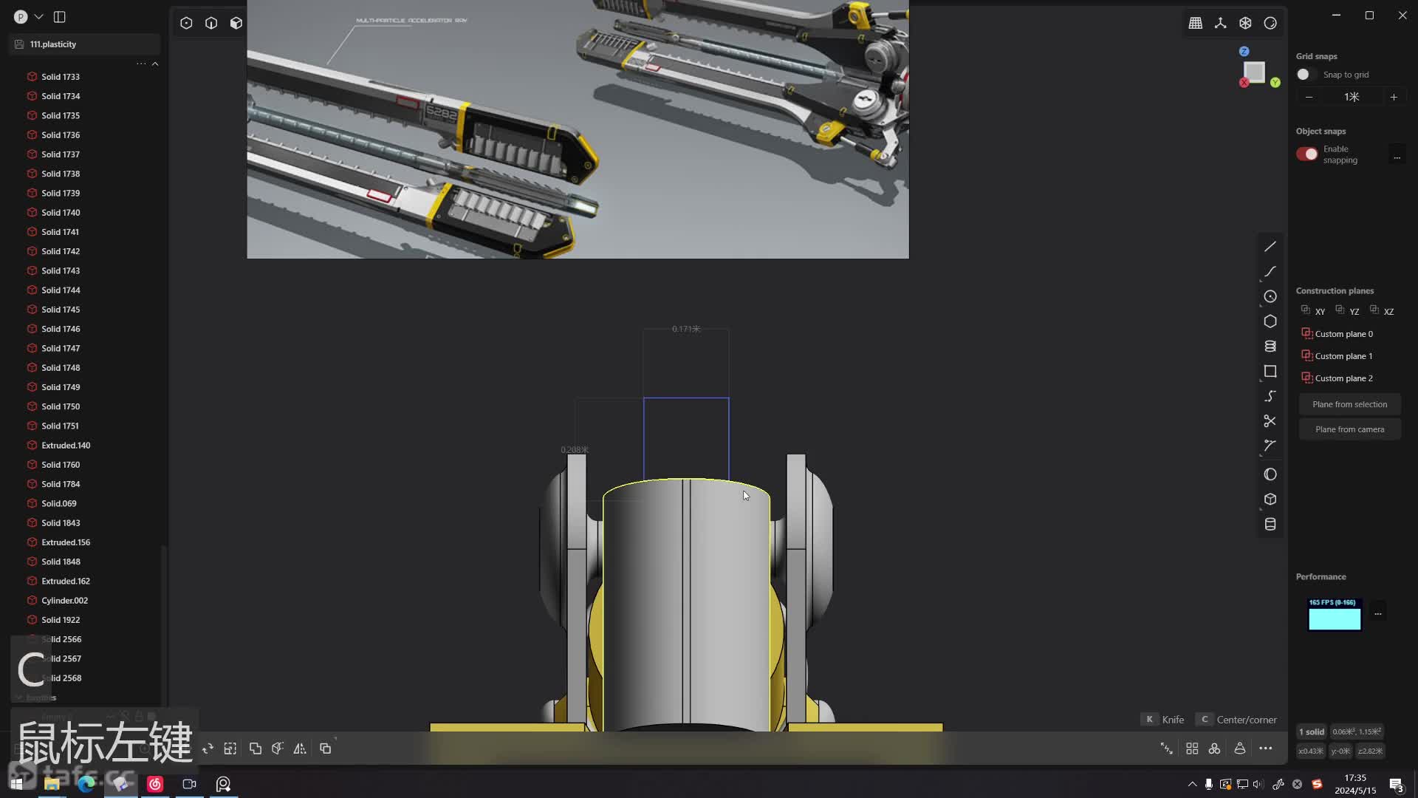Click the Knife shortcut hint
The width and height of the screenshot is (1418, 798).
click(1163, 720)
